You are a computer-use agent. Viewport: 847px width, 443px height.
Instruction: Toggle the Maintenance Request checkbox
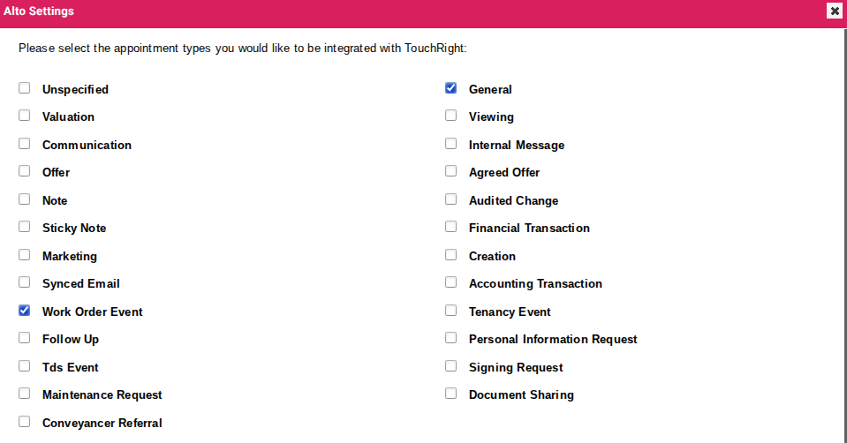tap(25, 394)
